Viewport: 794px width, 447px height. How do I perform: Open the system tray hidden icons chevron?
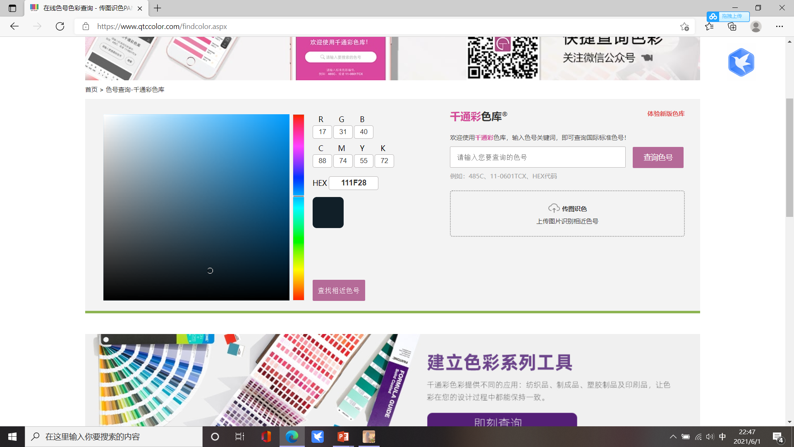673,437
